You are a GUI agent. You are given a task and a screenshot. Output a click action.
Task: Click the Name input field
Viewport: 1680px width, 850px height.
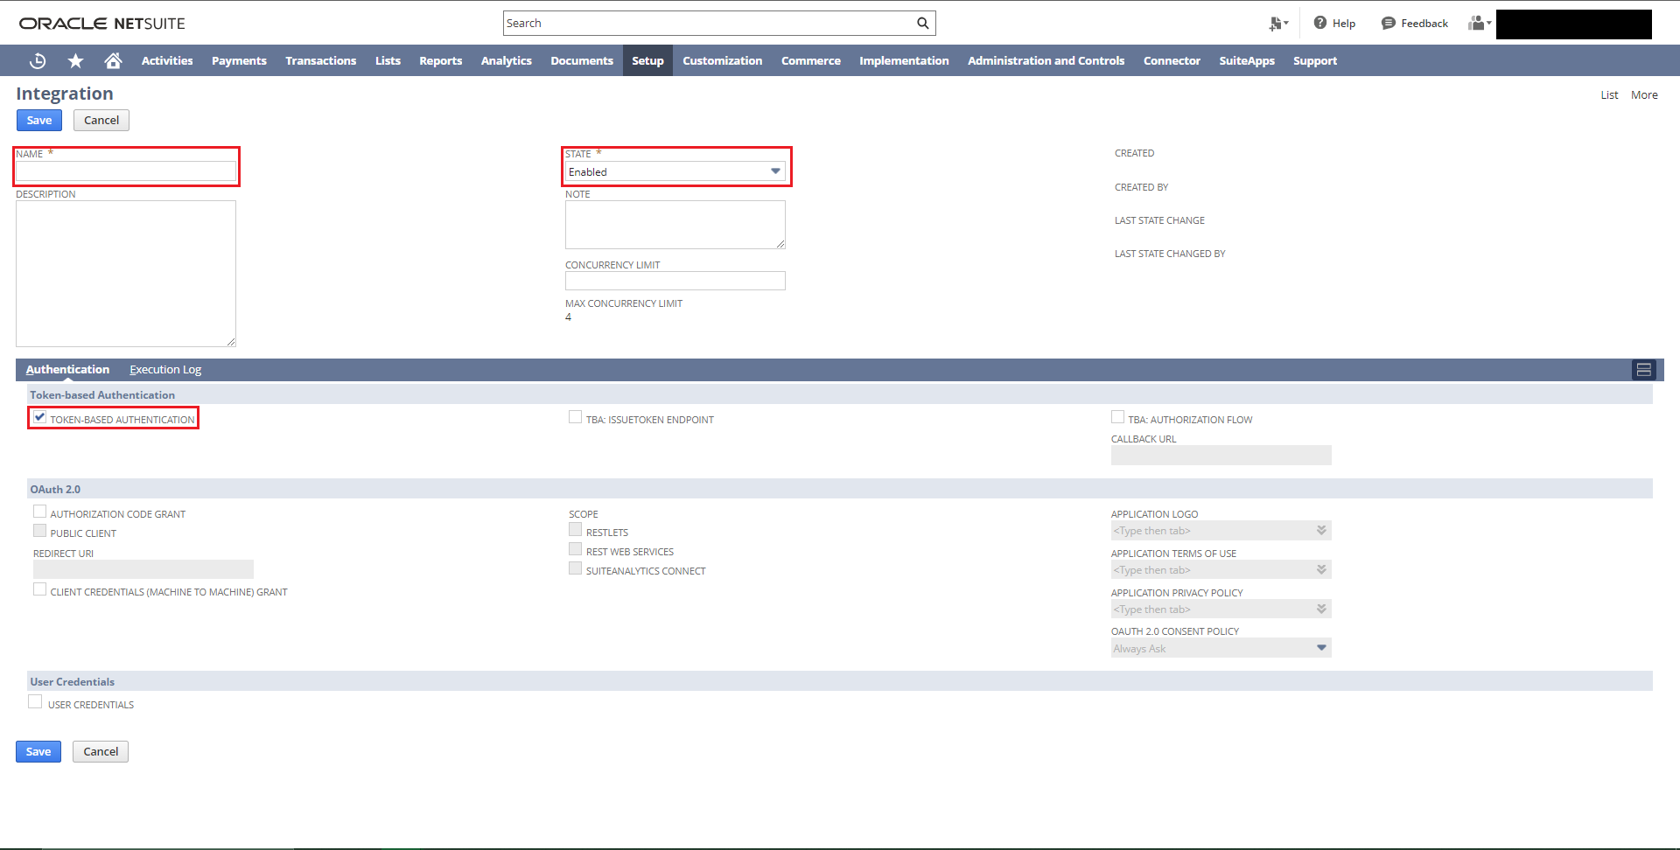pos(126,171)
